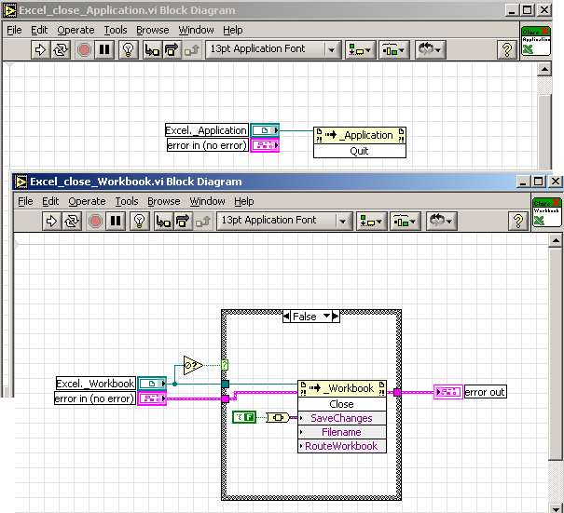Open Help menu in Excel_close_Workbook window
564x513 pixels.
click(244, 201)
